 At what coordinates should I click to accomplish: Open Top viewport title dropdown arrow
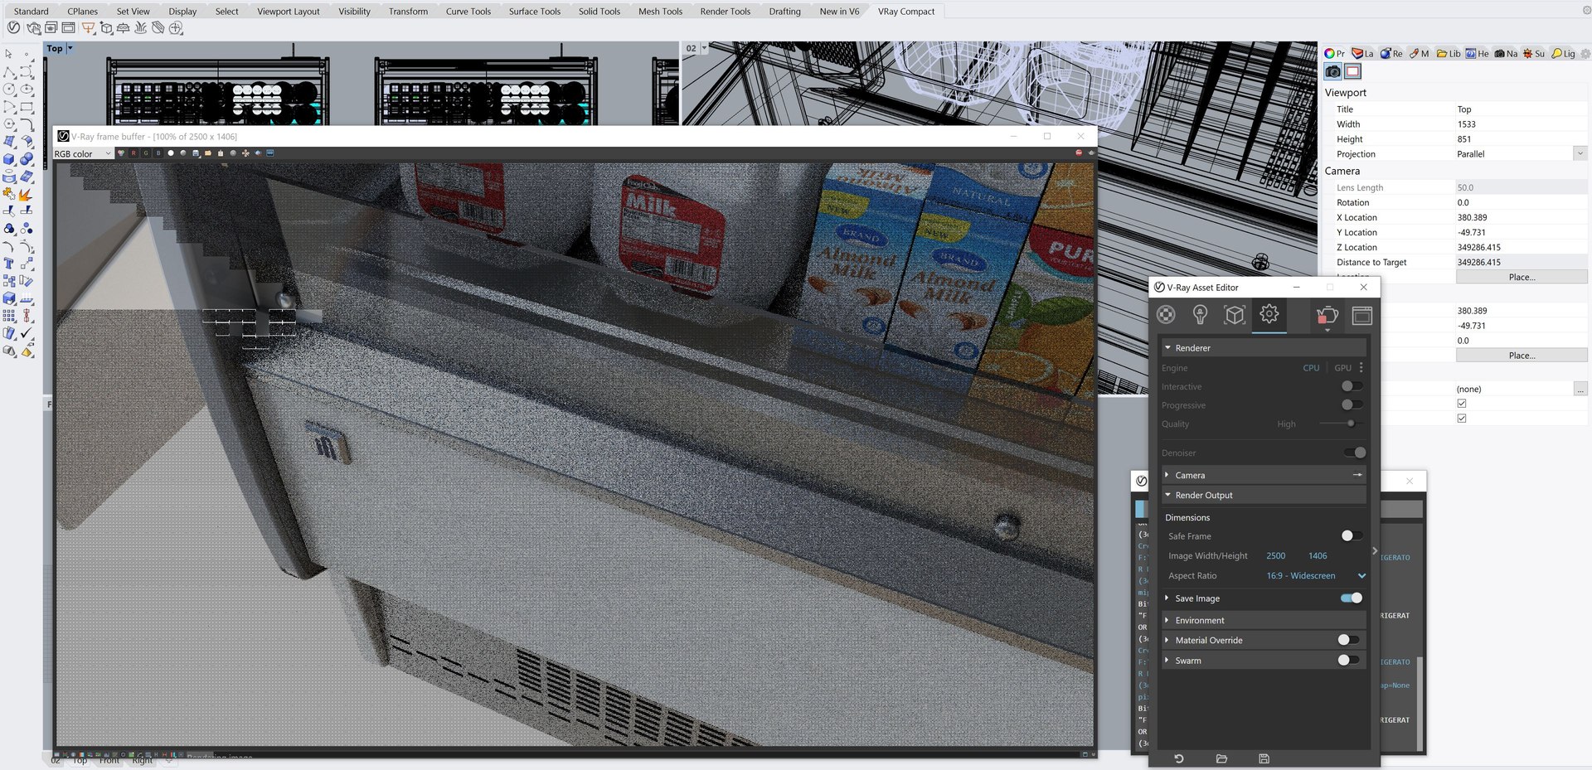[x=70, y=48]
